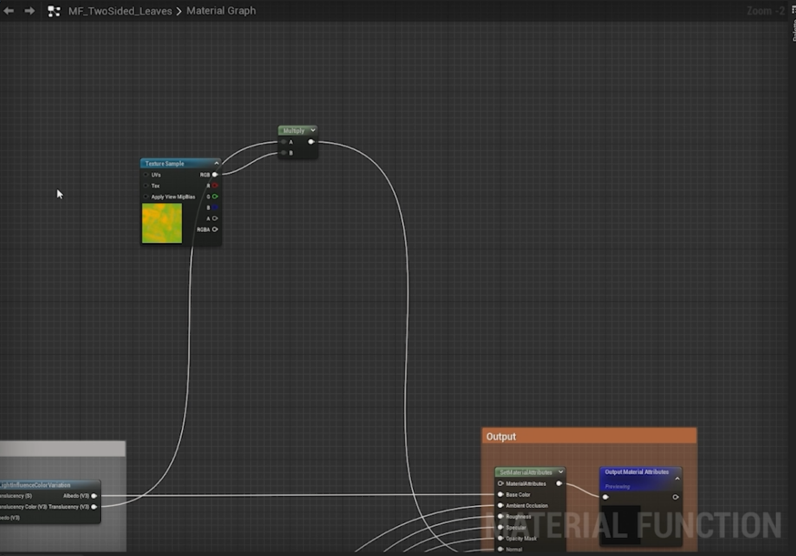Click the Multiply node output pin
Viewport: 796px width, 556px height.
point(311,142)
